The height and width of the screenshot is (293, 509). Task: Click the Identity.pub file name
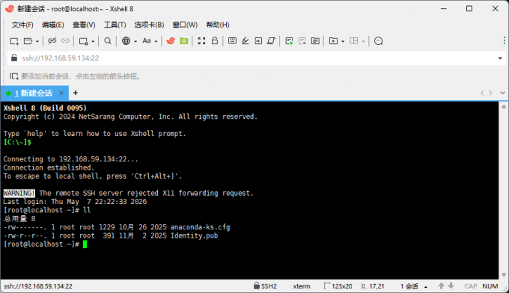point(194,235)
